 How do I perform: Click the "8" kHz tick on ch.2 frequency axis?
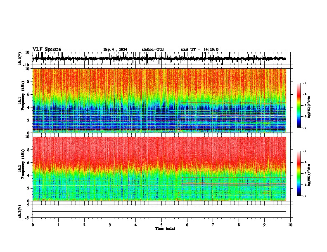(x=28, y=150)
